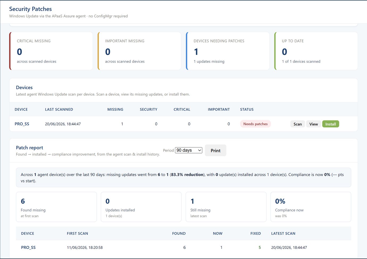This screenshot has height=259, width=367.
Task: Click the Patch report section heading
Action: pyautogui.click(x=30, y=148)
